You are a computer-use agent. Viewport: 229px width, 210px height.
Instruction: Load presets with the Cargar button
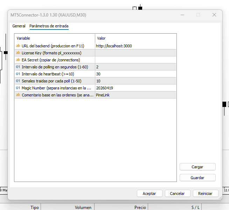[197, 167]
